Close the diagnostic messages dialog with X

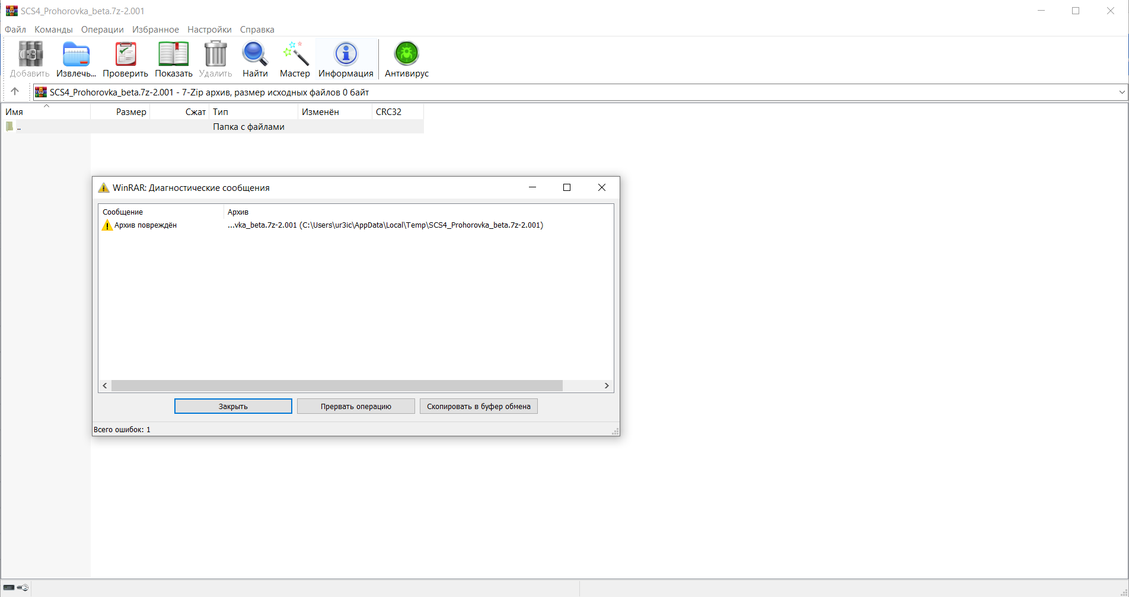coord(602,187)
